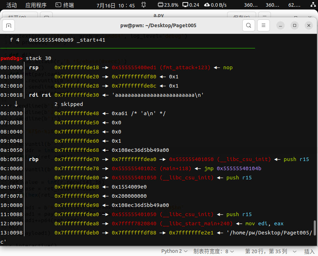Click address 0x7fffffffde50 in row 07
This screenshot has height=256, width=318.
(x=77, y=123)
